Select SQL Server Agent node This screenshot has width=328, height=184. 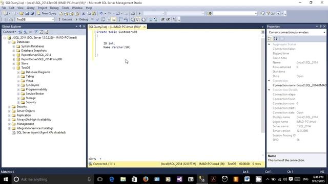click(41, 132)
